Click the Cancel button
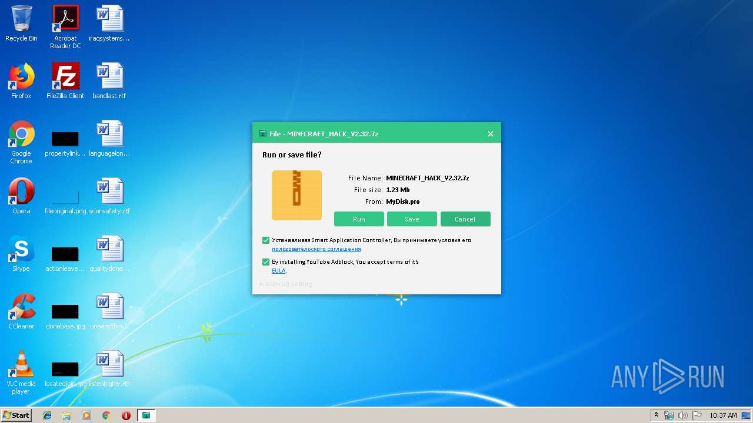The width and height of the screenshot is (753, 423). [x=465, y=219]
